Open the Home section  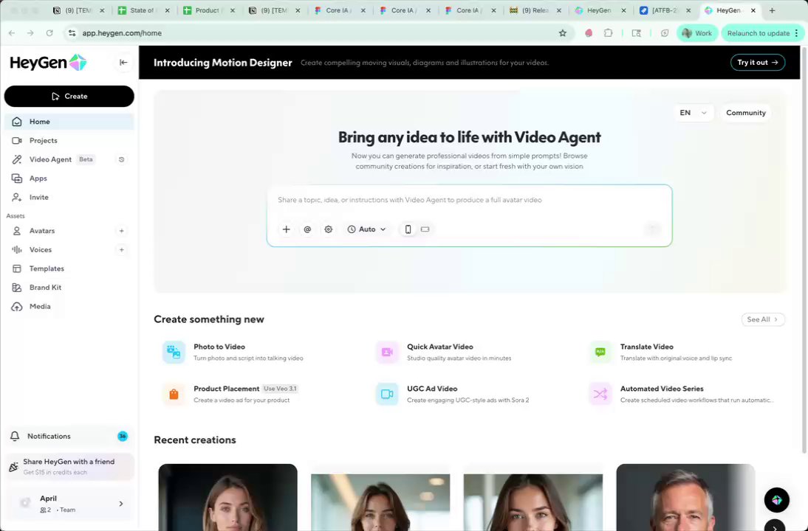(x=69, y=122)
